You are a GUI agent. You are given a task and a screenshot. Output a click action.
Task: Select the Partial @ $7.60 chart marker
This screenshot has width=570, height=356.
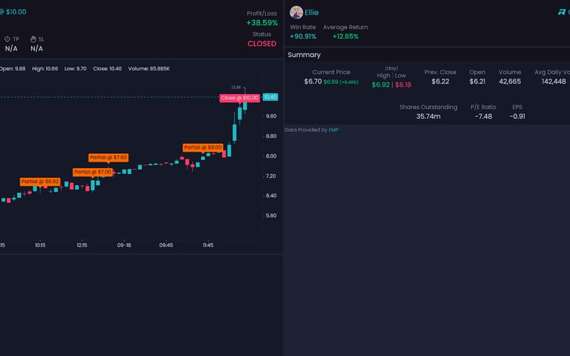click(x=108, y=157)
